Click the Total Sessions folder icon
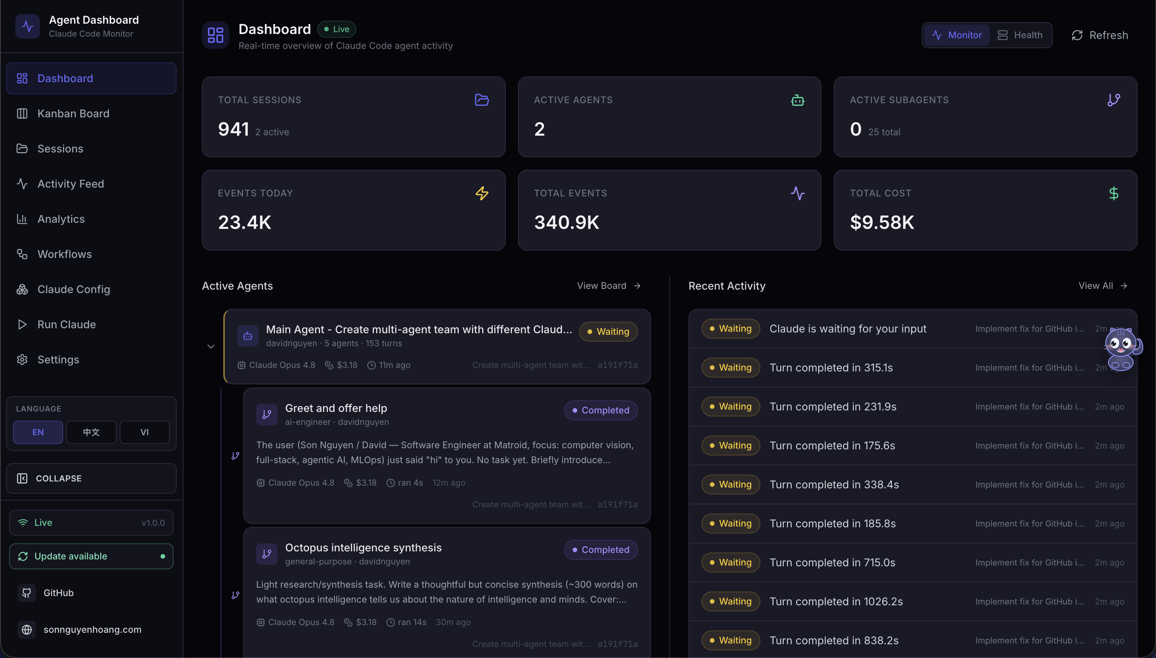The height and width of the screenshot is (658, 1156). 482,100
